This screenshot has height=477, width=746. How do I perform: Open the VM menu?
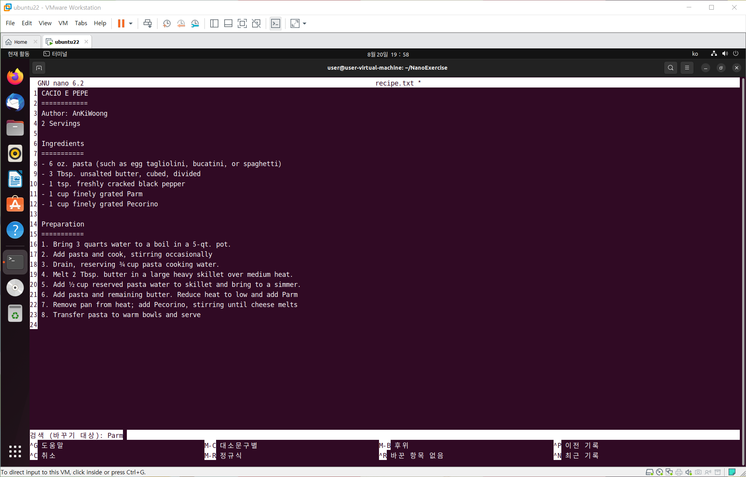coord(63,23)
